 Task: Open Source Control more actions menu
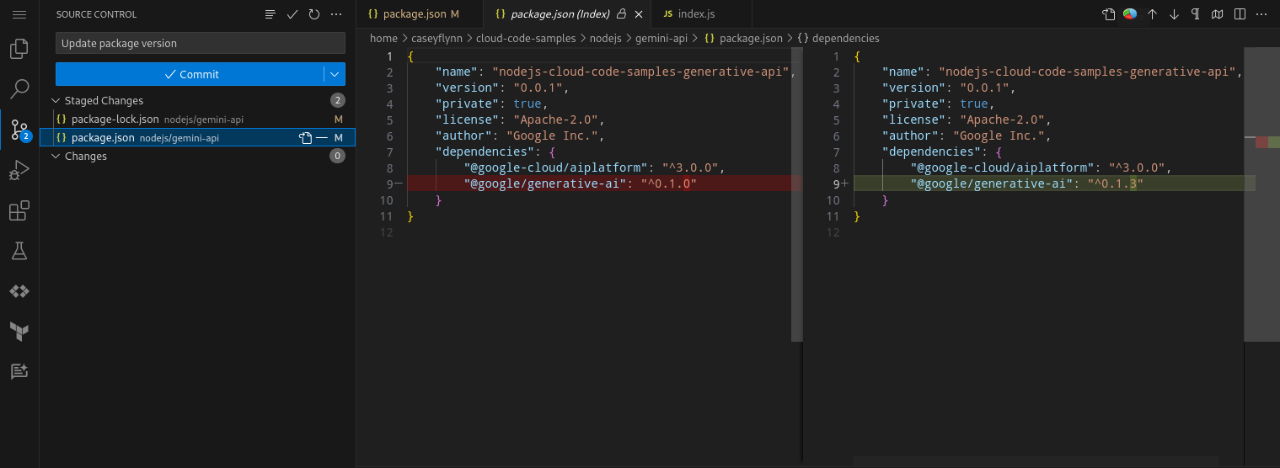(336, 14)
